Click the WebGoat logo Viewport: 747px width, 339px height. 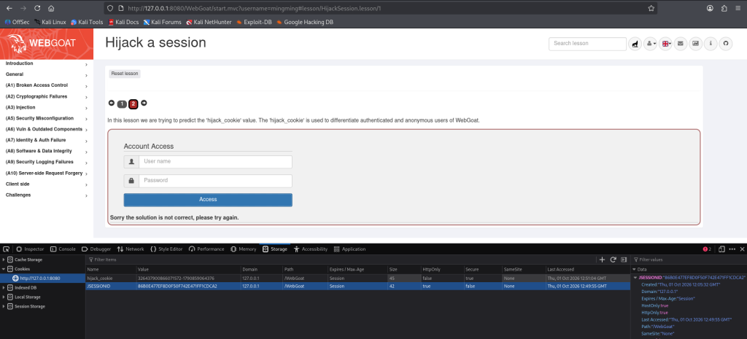47,43
